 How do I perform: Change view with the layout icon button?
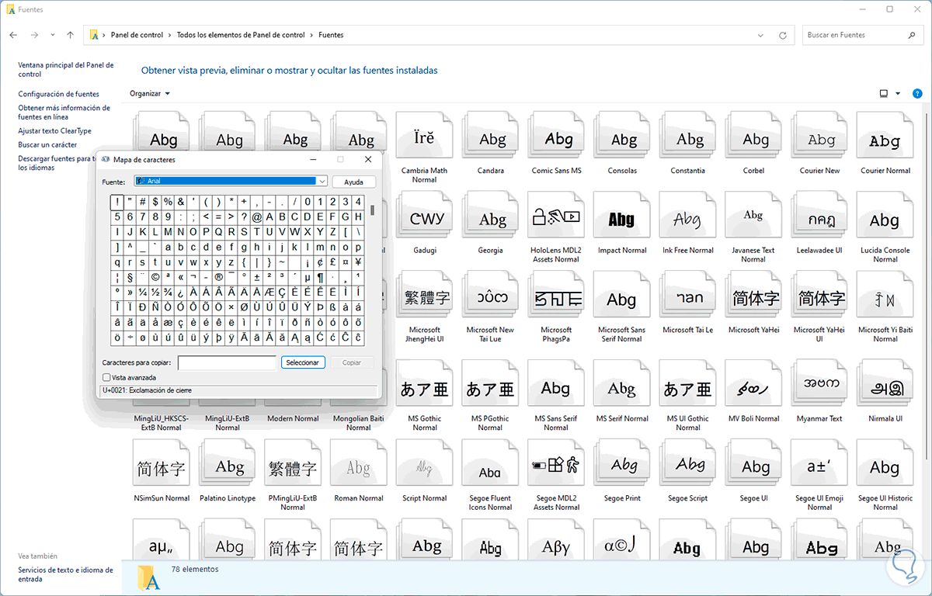point(883,93)
